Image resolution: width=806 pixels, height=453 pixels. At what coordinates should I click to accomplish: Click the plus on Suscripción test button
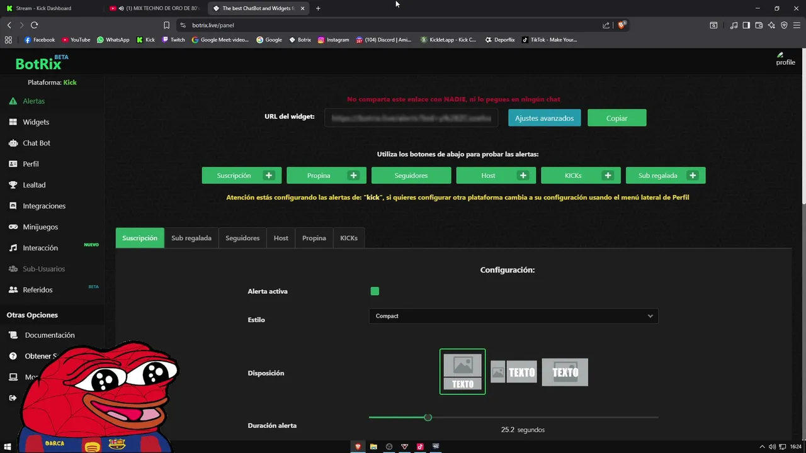click(x=269, y=176)
